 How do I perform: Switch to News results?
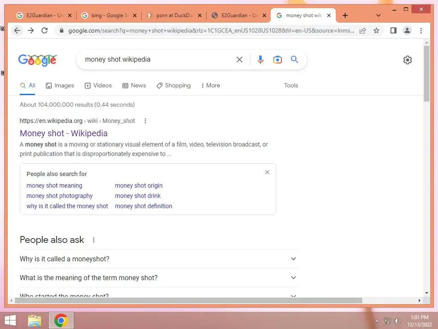coord(134,86)
